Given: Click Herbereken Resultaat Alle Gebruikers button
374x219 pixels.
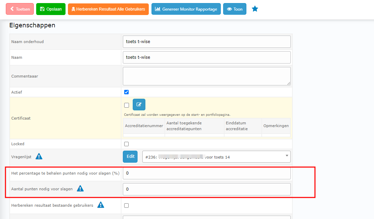Looking at the screenshot, I should coord(108,9).
